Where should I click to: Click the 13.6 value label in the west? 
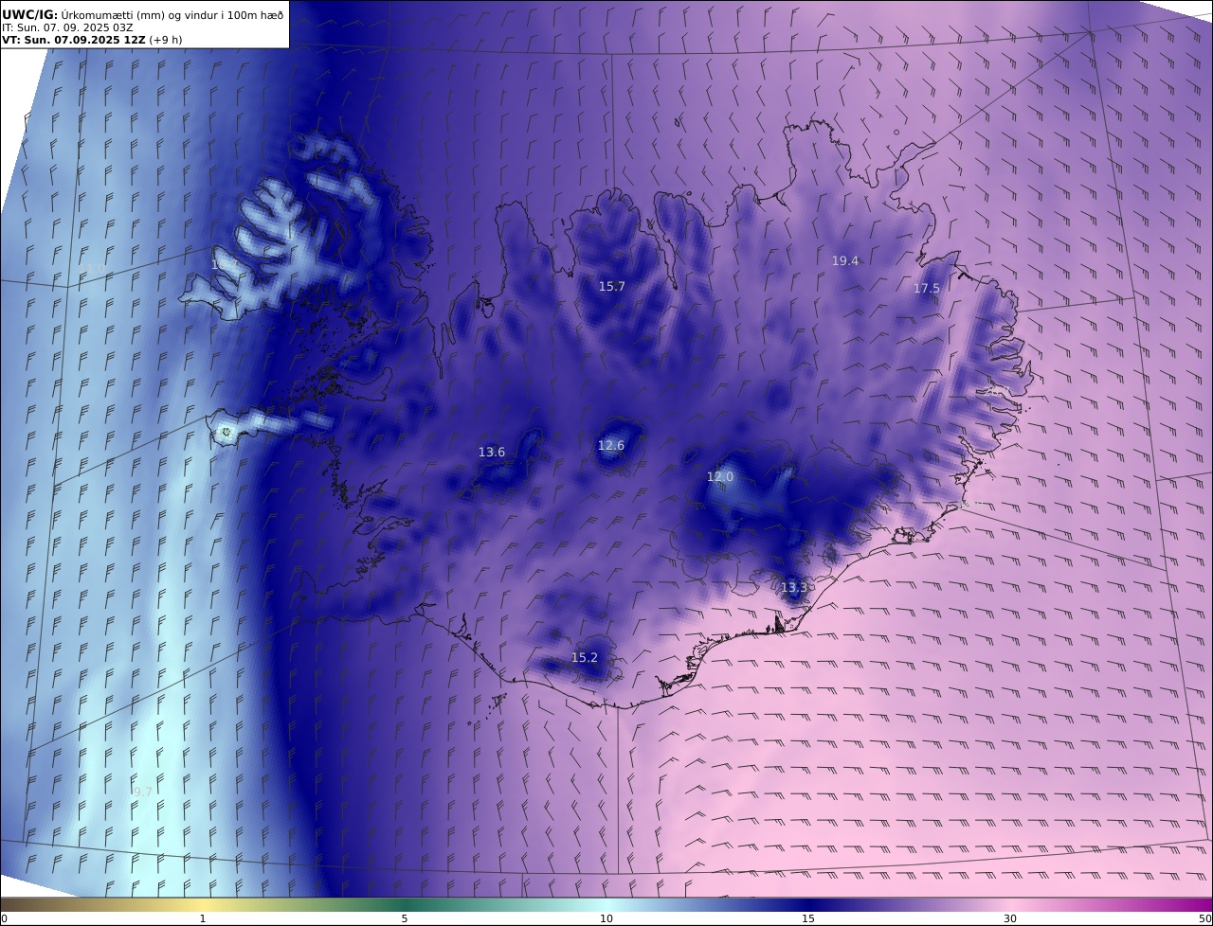(x=492, y=452)
